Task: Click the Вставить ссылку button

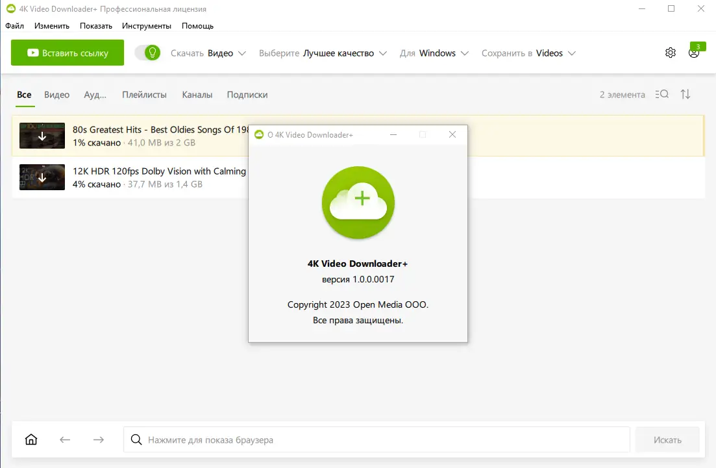Action: [67, 52]
